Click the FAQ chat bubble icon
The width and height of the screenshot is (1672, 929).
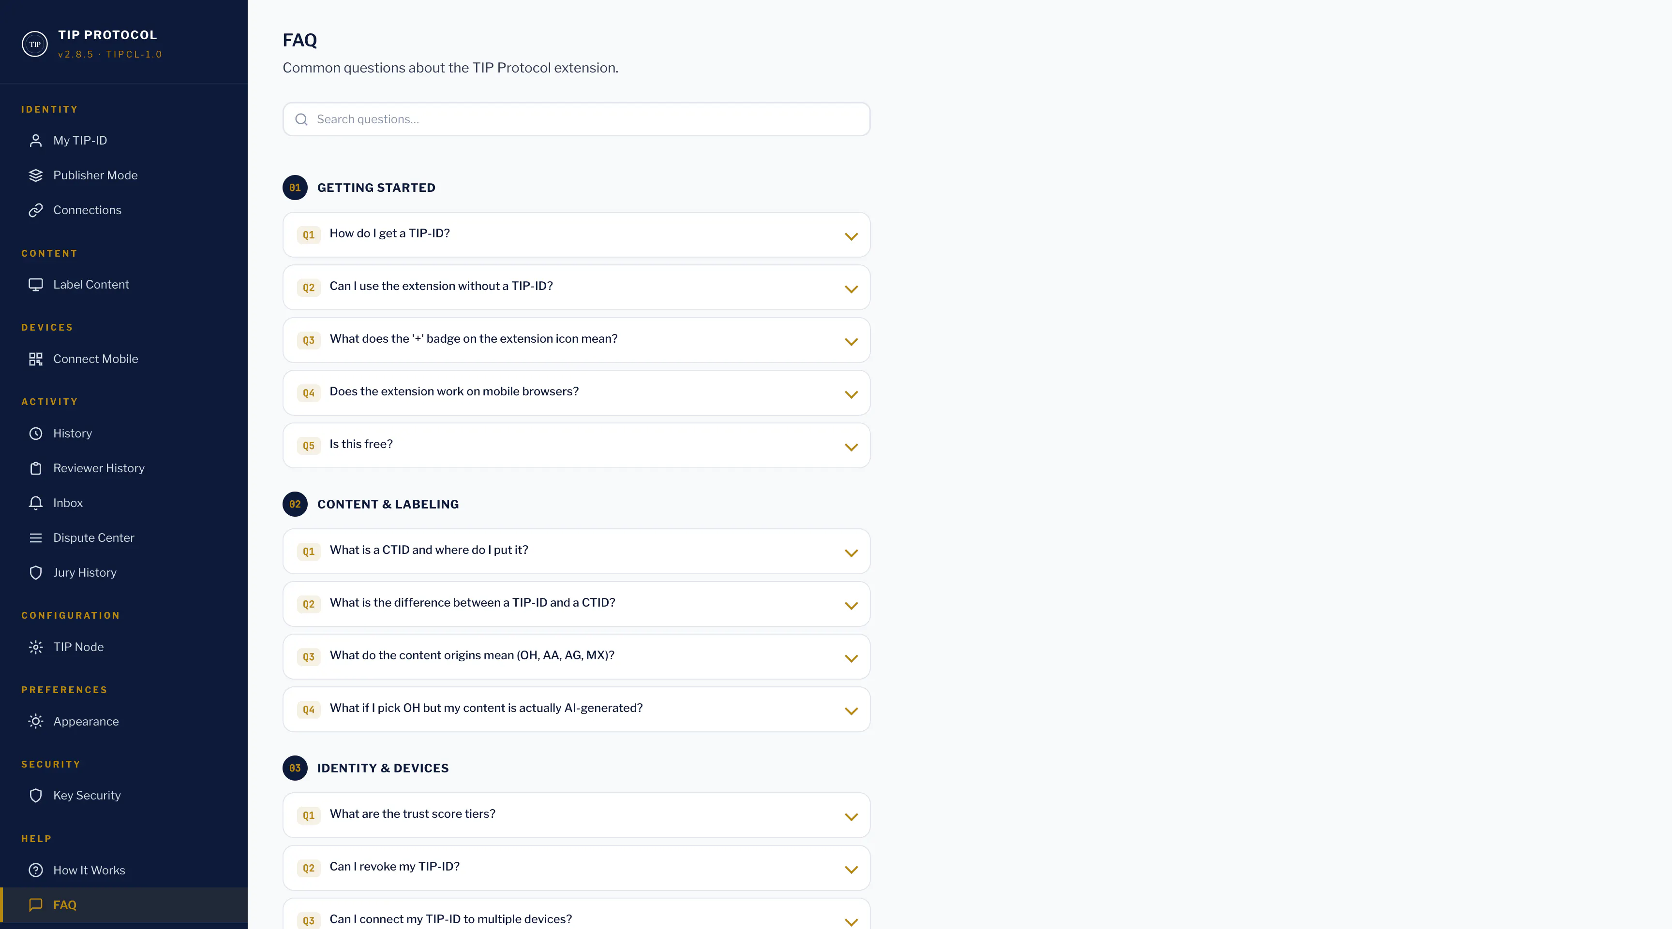coord(36,905)
